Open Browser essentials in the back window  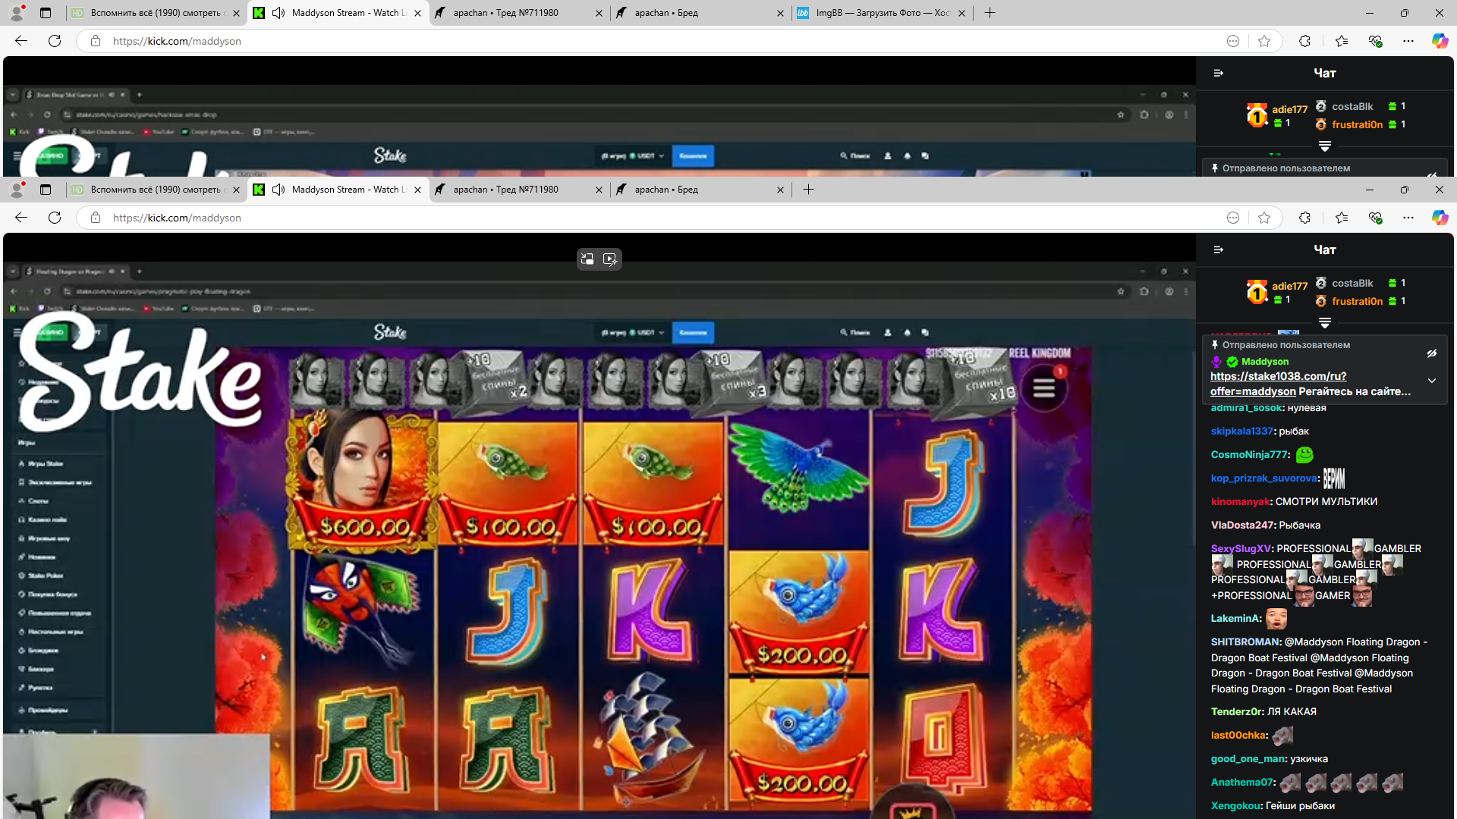(1375, 41)
